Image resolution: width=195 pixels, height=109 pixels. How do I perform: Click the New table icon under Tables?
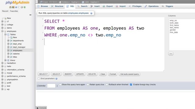point(11,37)
